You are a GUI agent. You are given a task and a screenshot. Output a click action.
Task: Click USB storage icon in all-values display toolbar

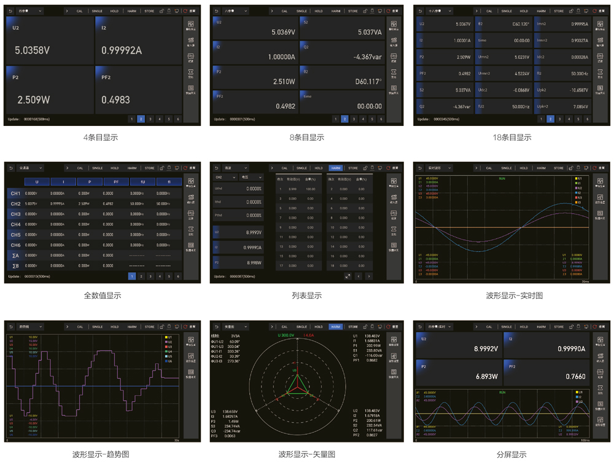(169, 168)
